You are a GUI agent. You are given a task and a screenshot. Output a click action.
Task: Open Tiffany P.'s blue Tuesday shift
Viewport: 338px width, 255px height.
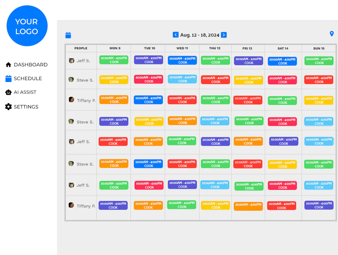point(148,100)
